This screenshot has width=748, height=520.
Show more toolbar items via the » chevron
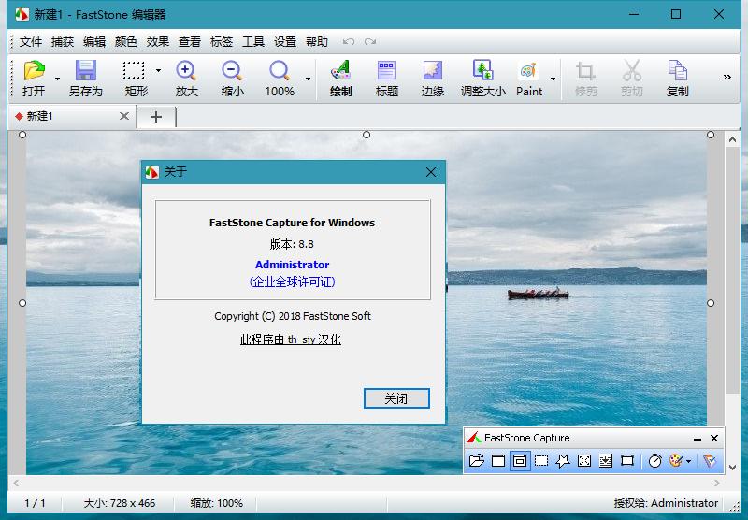(727, 78)
